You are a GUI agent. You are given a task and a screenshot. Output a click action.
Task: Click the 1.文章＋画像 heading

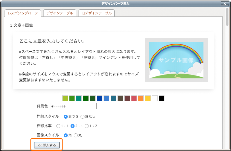[x=22, y=25]
